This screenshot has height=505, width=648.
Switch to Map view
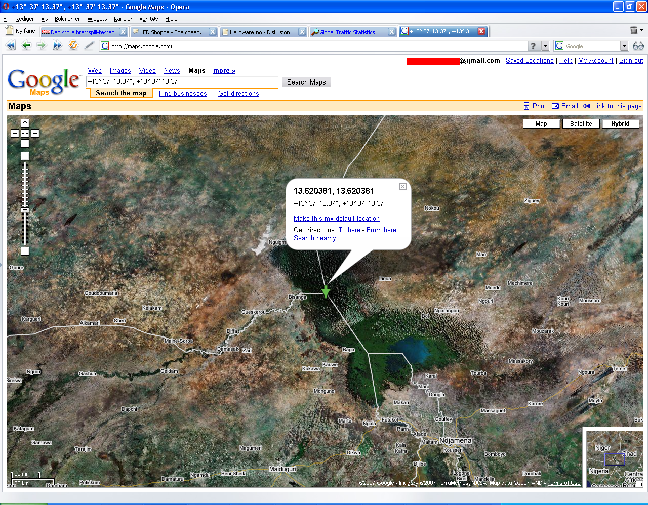coord(541,123)
